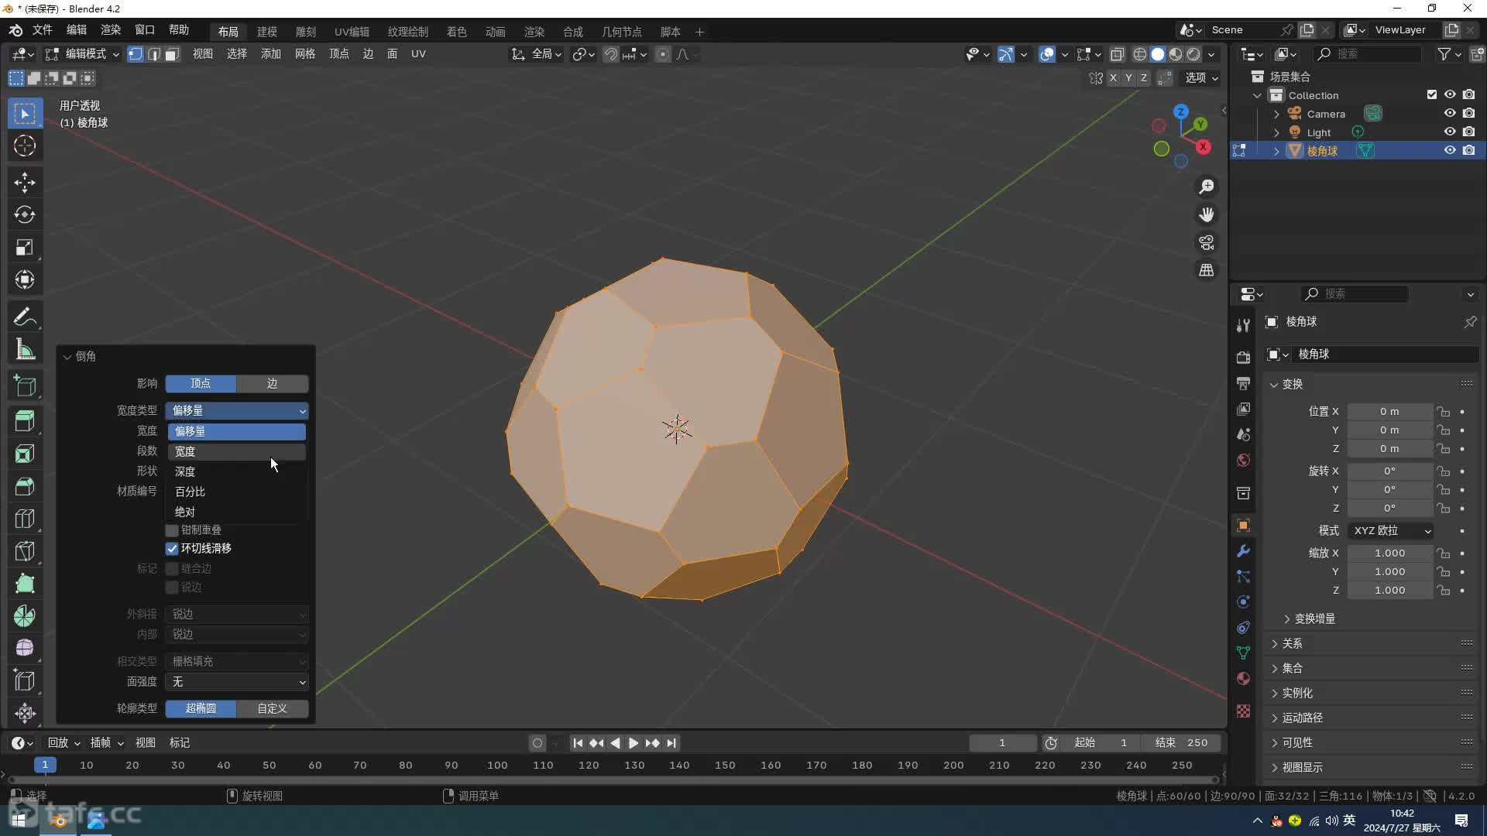
Task: Choose 绝对 in width type list
Action: [x=237, y=512]
